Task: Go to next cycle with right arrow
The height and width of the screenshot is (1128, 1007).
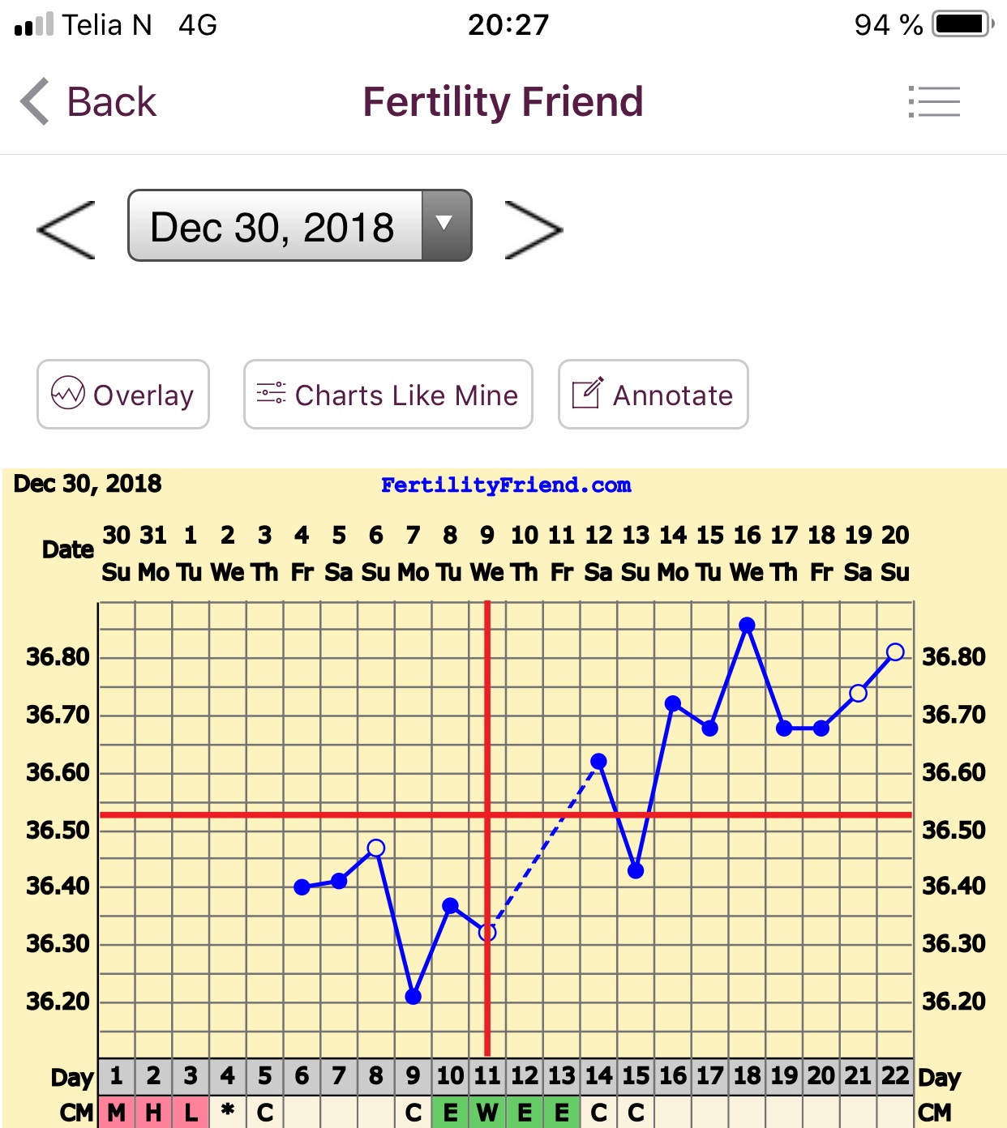Action: point(533,230)
